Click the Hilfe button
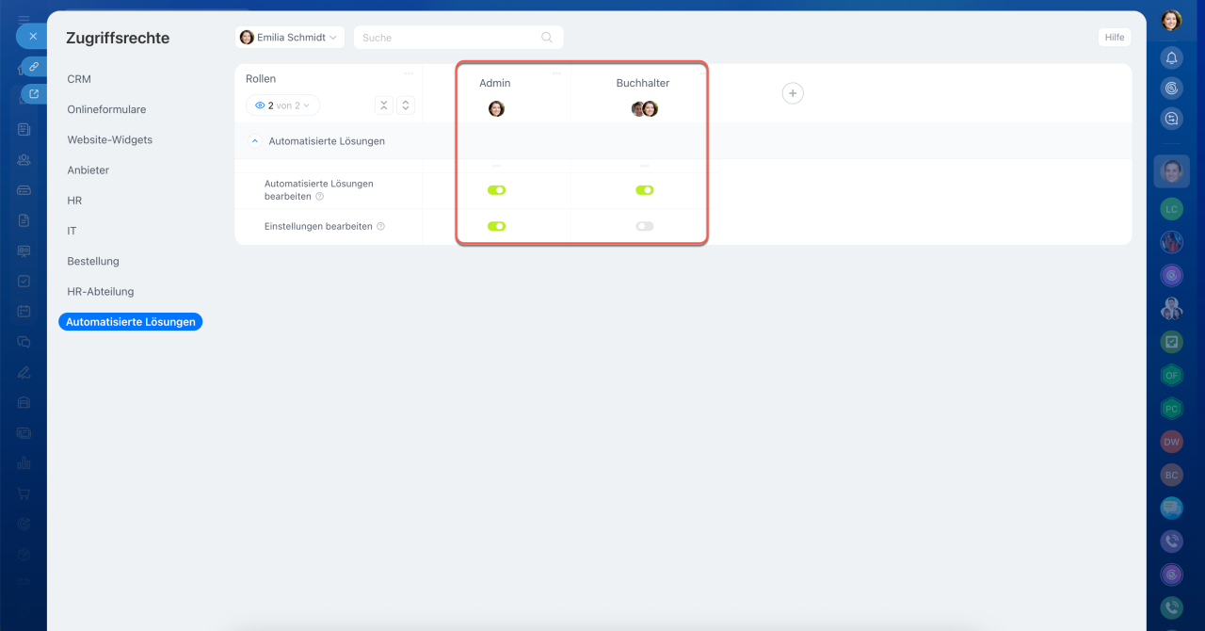 (1115, 37)
